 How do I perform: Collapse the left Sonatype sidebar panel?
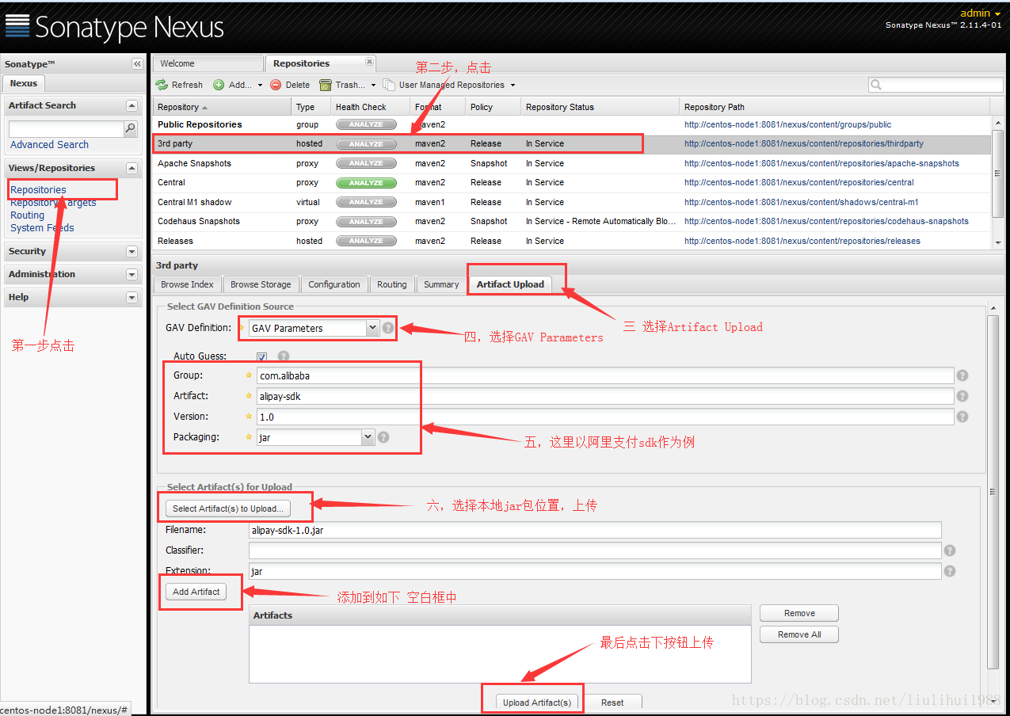pos(137,64)
